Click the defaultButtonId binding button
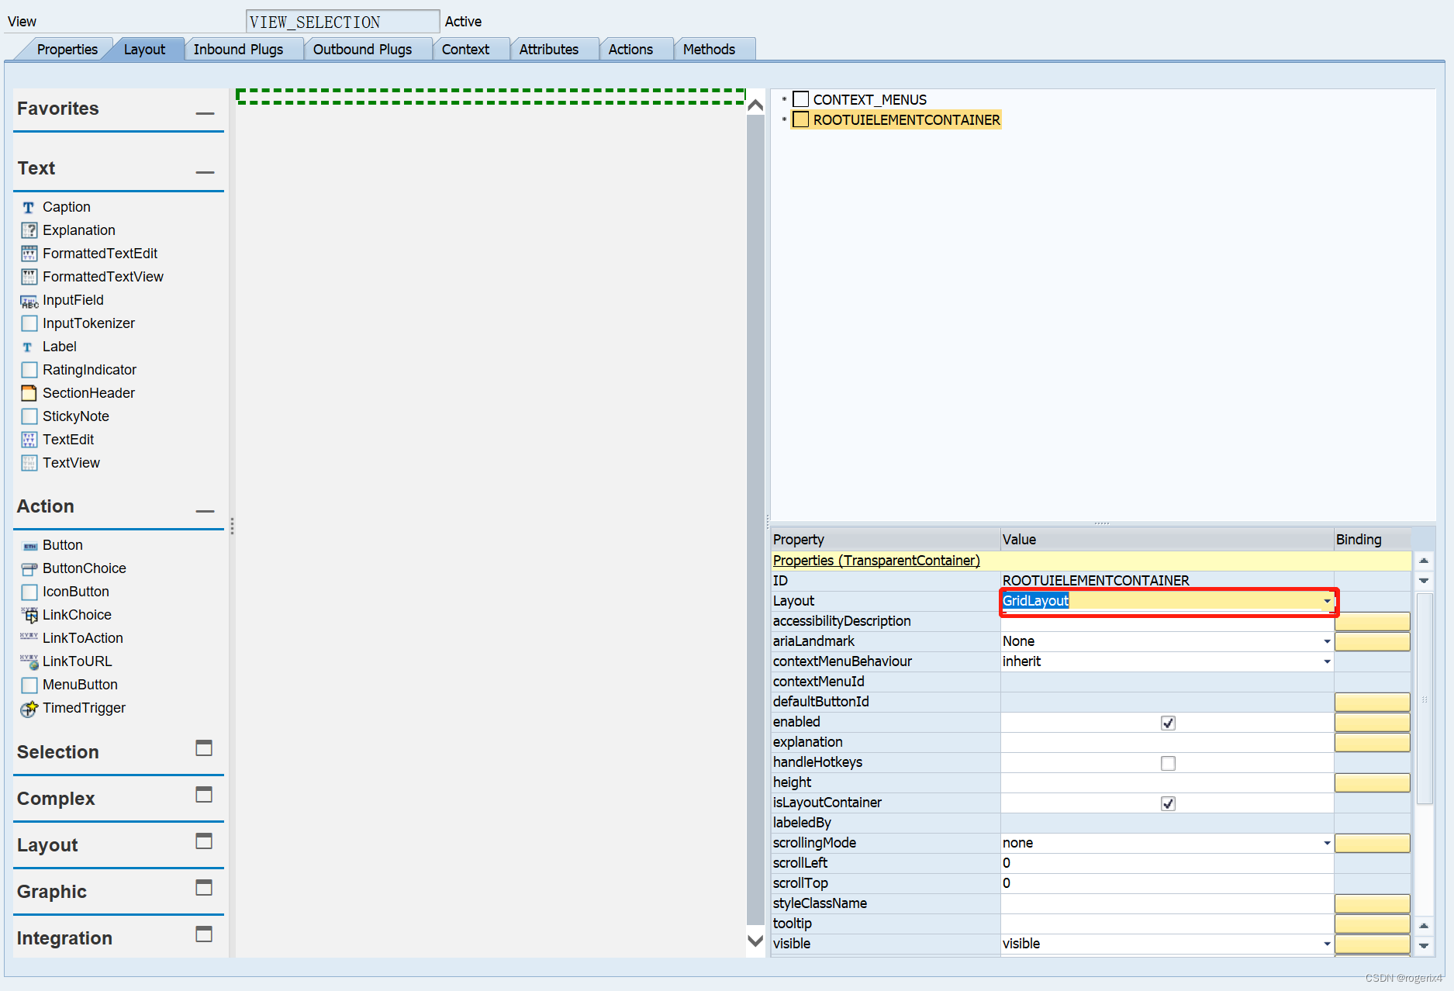Viewport: 1454px width, 991px height. click(1372, 702)
